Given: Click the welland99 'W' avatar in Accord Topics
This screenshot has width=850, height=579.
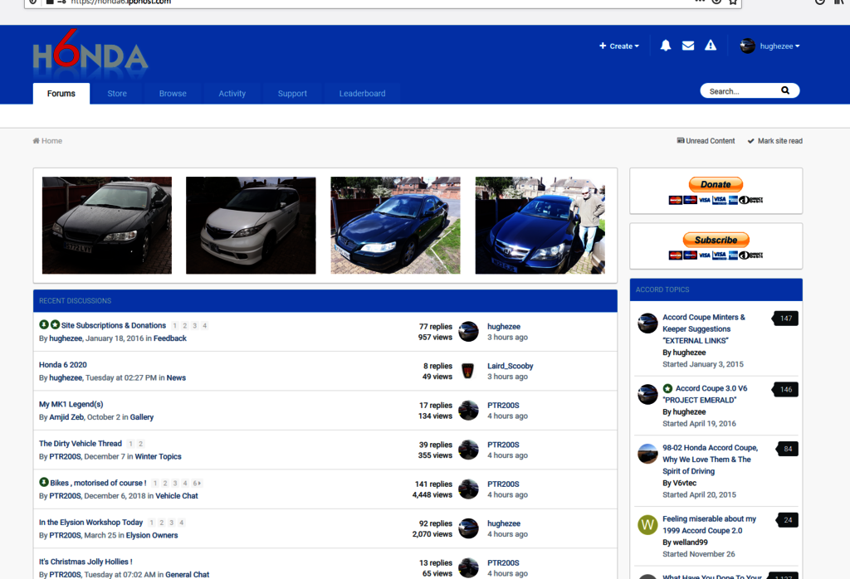Looking at the screenshot, I should (647, 525).
